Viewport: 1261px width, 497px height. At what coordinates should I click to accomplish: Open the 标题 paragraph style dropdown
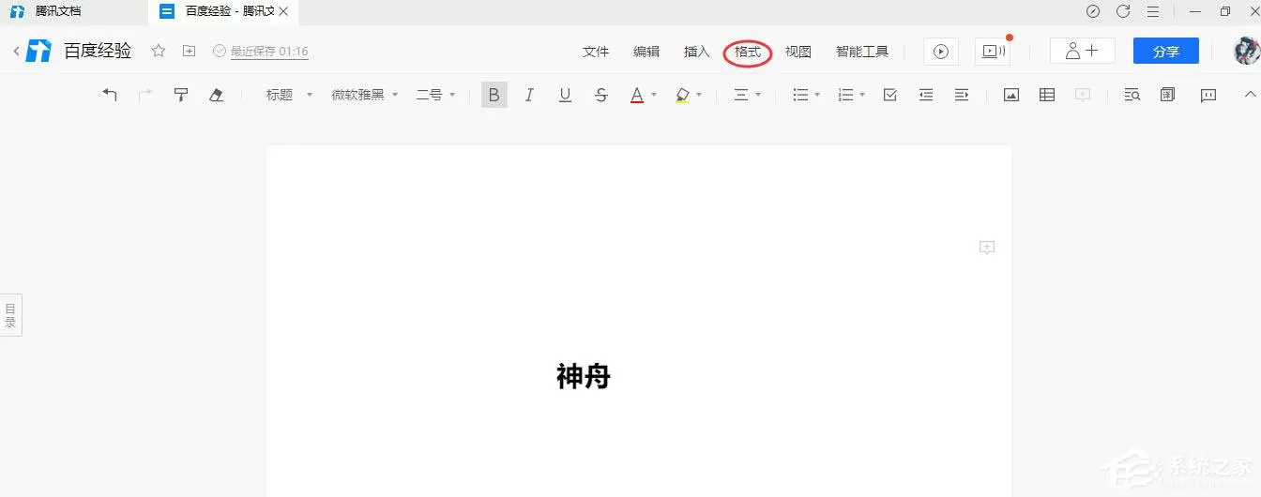289,95
